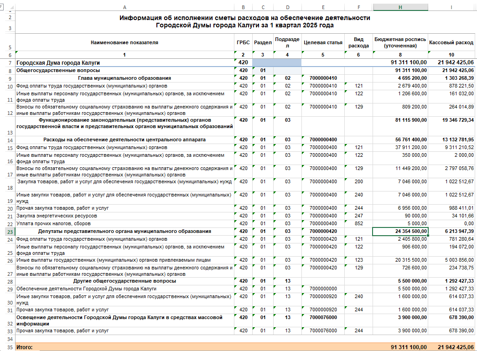This screenshot has height=351, width=477.
Task: Click the 'Бюджетная роспись (уточненная)' header cell
Action: [x=400, y=42]
